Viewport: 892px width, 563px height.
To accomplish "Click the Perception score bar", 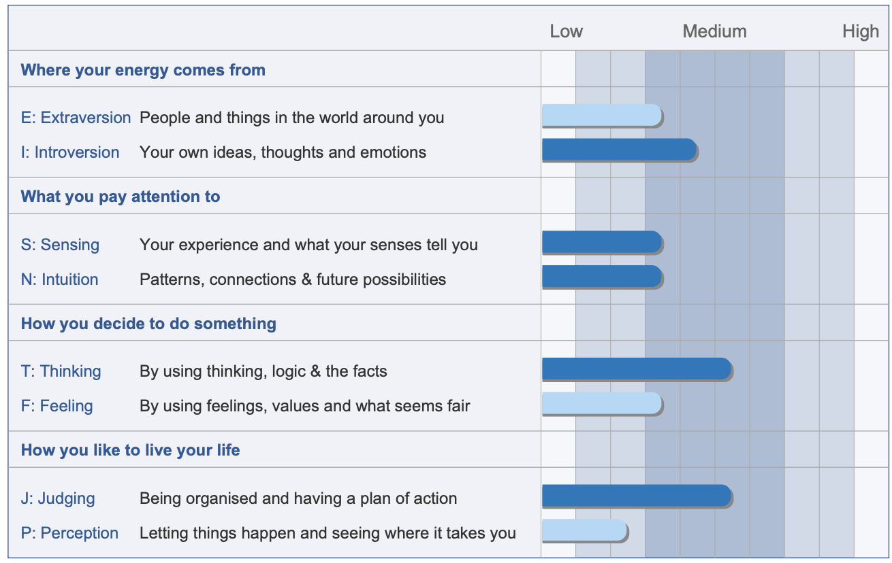I will pyautogui.click(x=584, y=530).
